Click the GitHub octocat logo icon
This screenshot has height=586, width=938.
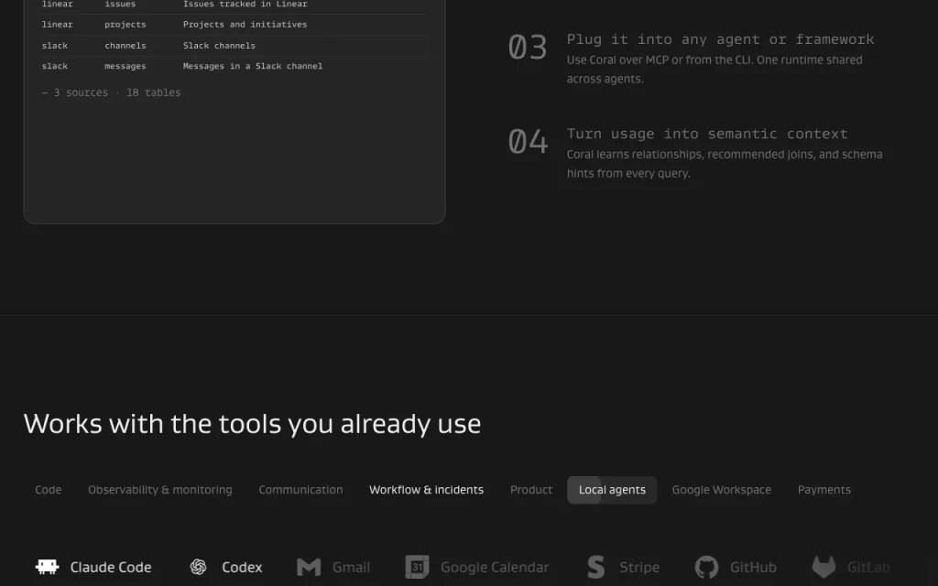(x=706, y=567)
